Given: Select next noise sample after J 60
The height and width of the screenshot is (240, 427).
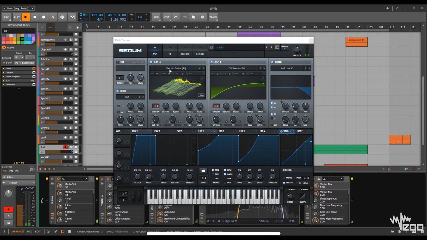Looking at the screenshot, I should [x=143, y=97].
